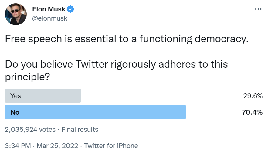This screenshot has width=268, height=152.
Task: Click the 2,035,924 votes count
Action: coord(30,129)
